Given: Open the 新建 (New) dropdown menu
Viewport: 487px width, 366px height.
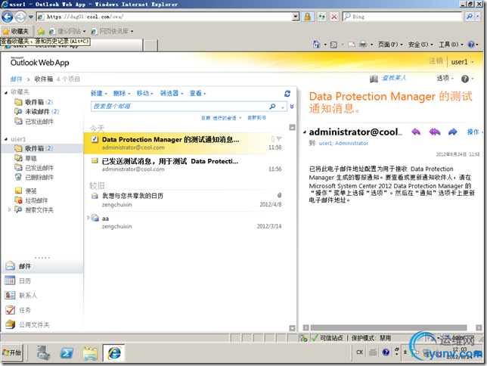Looking at the screenshot, I should click(99, 93).
